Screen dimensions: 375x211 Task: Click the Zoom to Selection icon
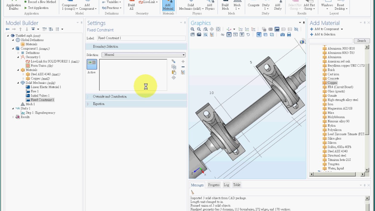pos(212,29)
